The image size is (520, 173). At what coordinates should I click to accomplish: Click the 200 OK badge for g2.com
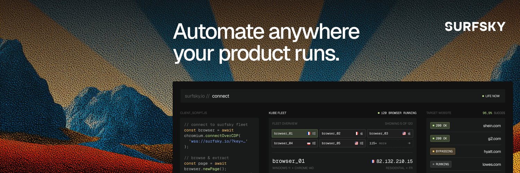[x=440, y=138]
